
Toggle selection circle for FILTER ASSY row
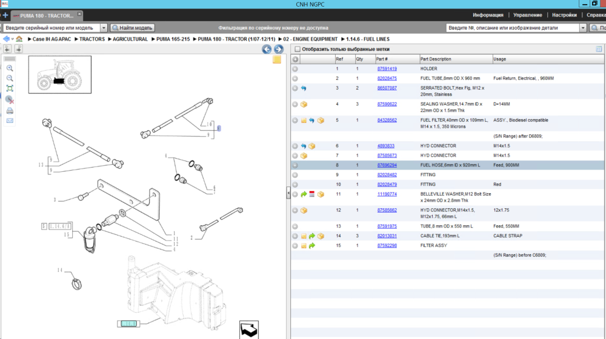click(295, 246)
